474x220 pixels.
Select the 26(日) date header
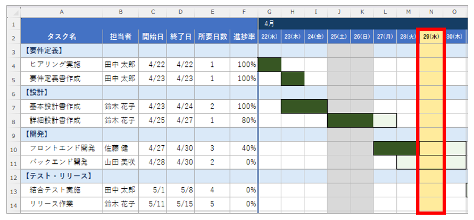[x=362, y=37]
